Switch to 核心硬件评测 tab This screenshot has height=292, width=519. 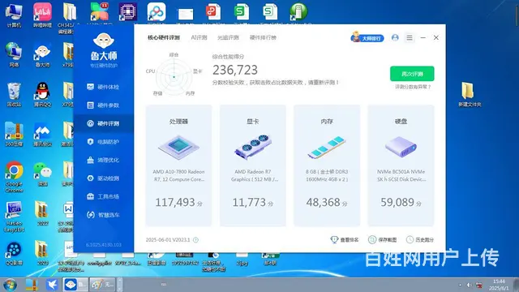[x=164, y=37]
